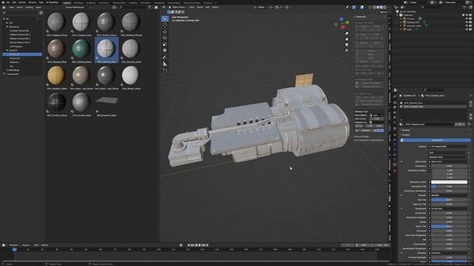Open the Principled BSDF surface dropdown
The image size is (474, 266).
pos(447,146)
